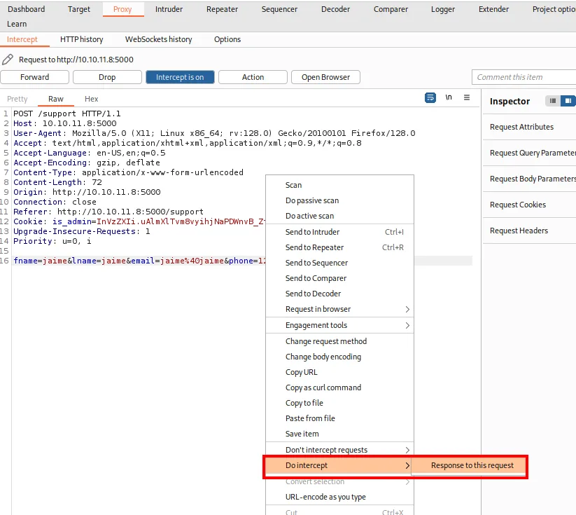Open the Sequencer tab
The height and width of the screenshot is (515, 576).
pyautogui.click(x=279, y=9)
